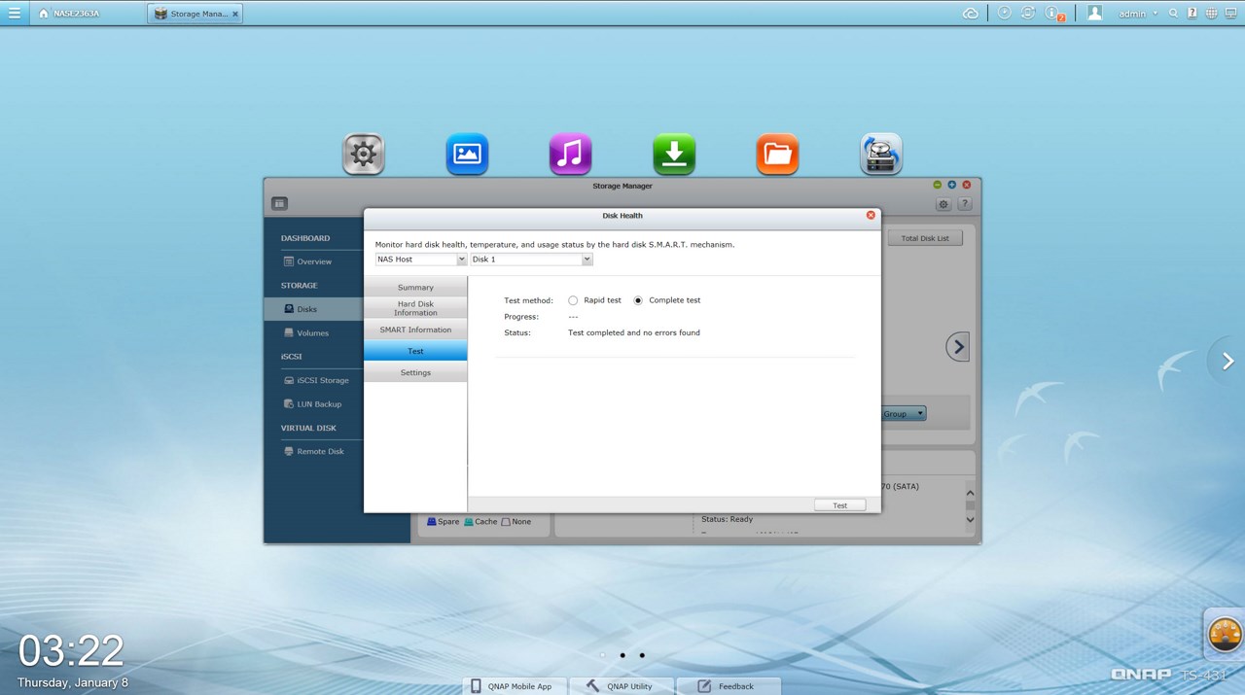Toggle Storage Manager sidebar panel icon
1245x695 pixels.
pyautogui.click(x=279, y=204)
